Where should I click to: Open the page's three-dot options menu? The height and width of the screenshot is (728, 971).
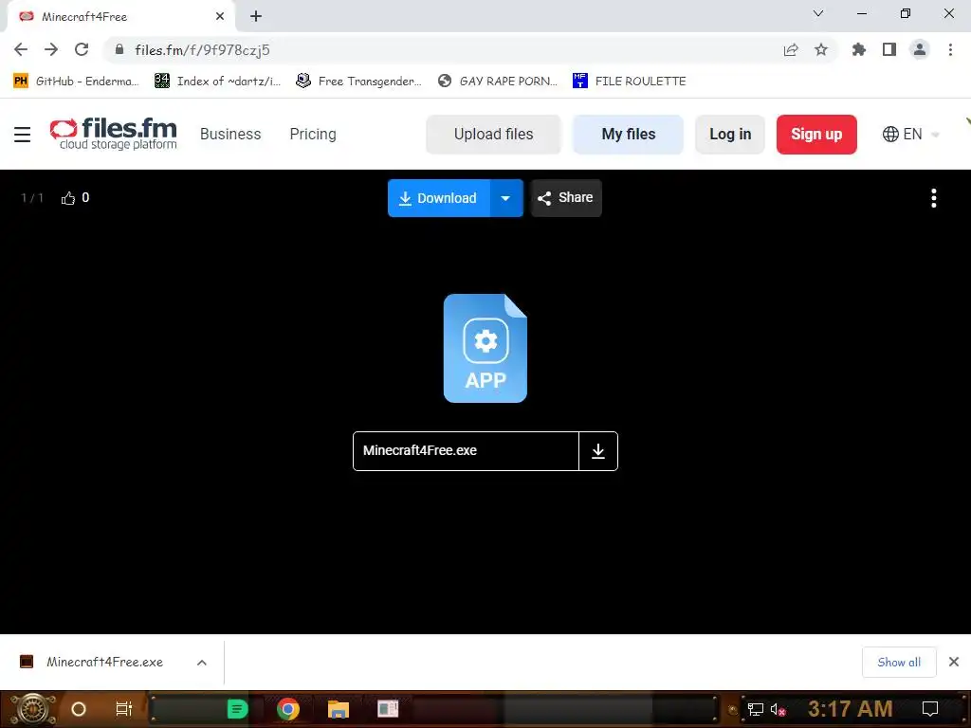933,198
